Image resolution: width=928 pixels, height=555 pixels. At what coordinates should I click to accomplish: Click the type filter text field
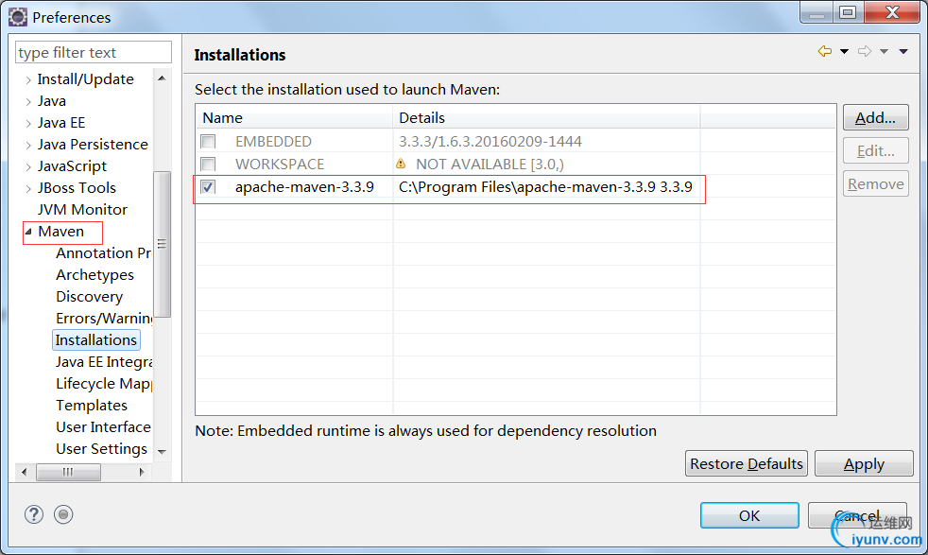coord(93,52)
